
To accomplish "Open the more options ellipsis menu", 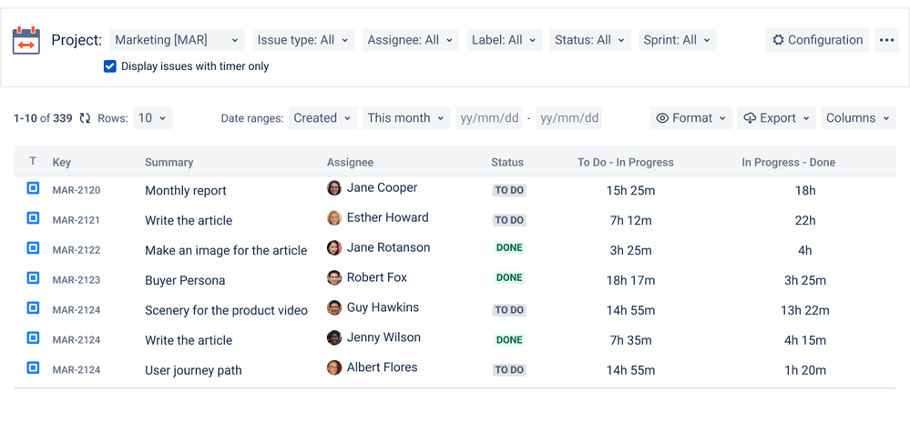I will 886,40.
